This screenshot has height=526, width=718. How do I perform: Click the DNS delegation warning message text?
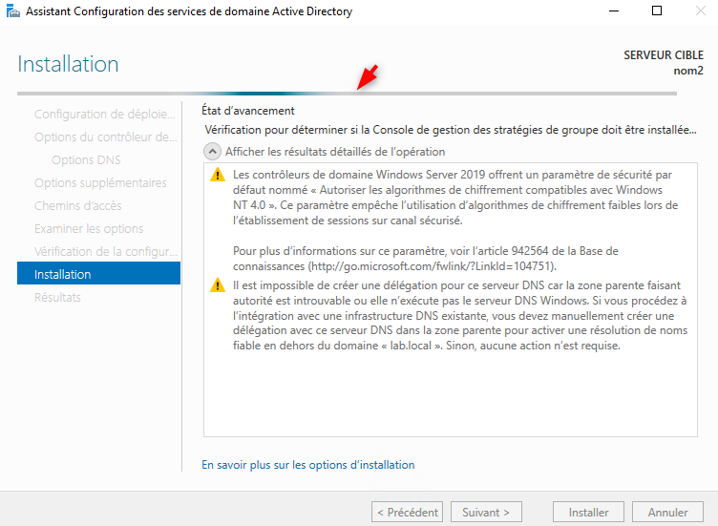coord(460,315)
